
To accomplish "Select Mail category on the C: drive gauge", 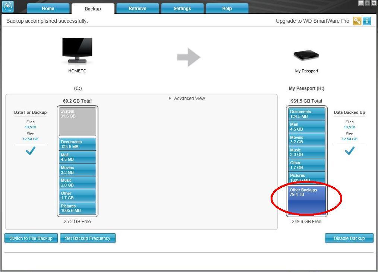I will 78,157.
